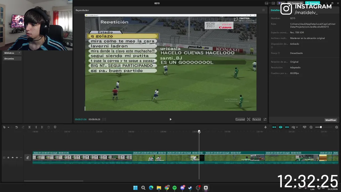This screenshot has height=192, width=341.
Task: Enter fullscreen player view
Action: 265,119
